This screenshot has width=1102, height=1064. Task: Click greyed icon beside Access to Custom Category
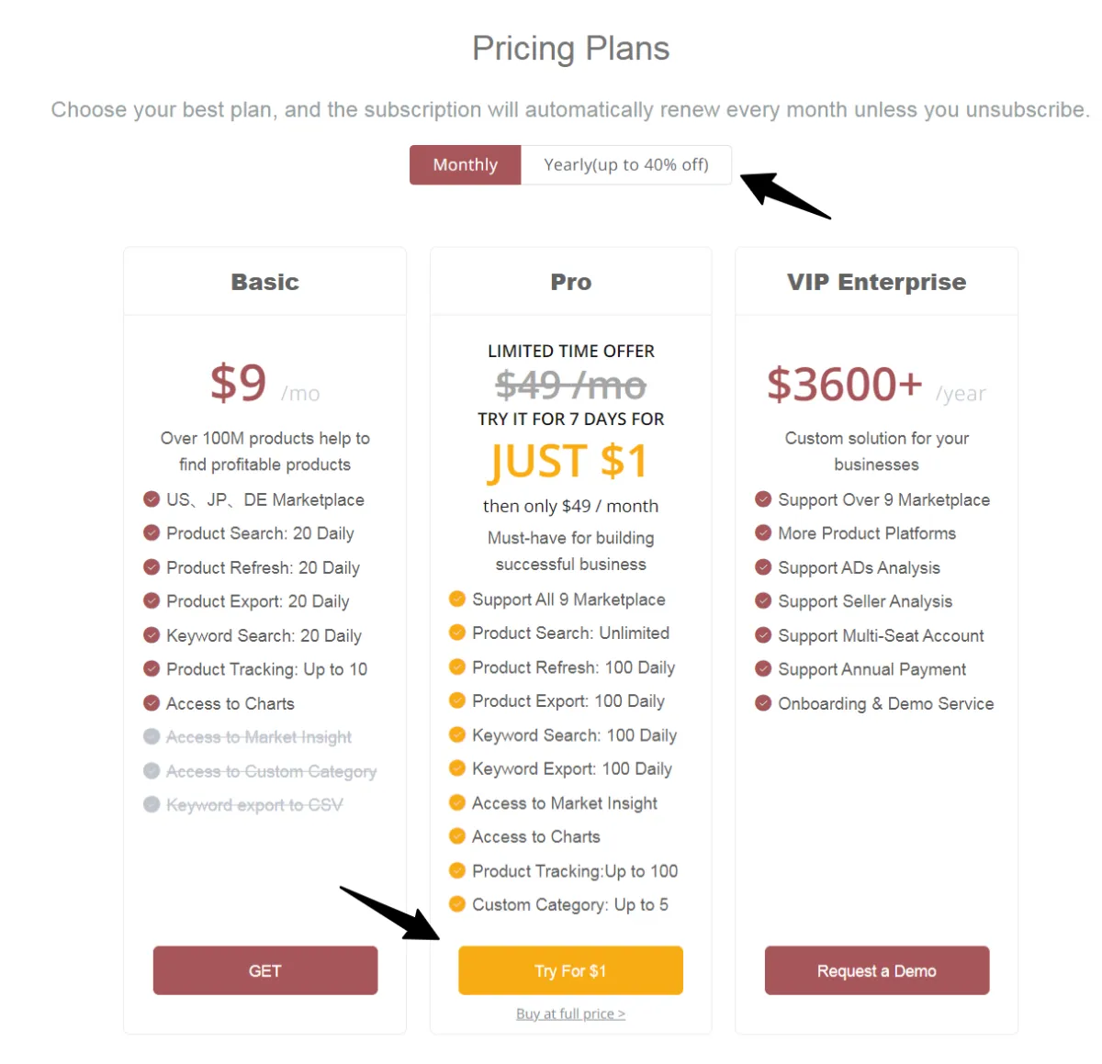[x=152, y=771]
